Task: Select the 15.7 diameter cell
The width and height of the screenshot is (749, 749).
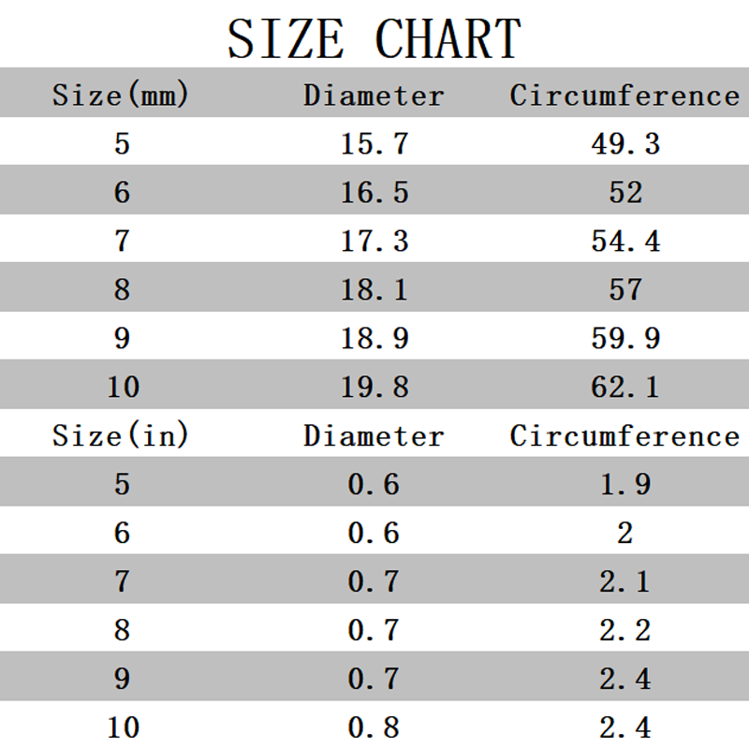Action: click(x=374, y=143)
